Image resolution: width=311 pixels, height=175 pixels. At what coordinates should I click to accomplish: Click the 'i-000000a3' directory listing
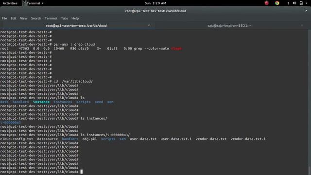point(10,122)
